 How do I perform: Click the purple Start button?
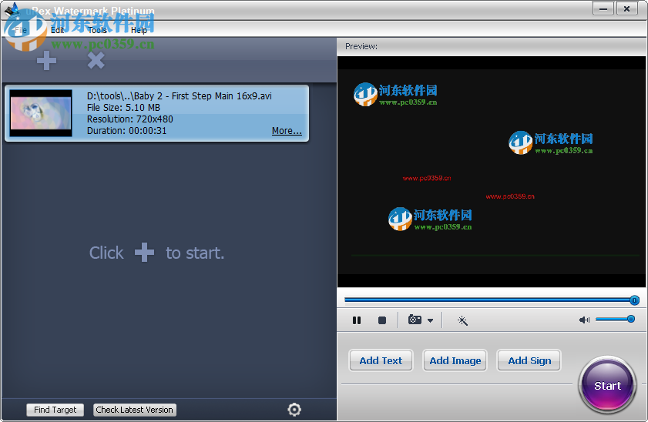(607, 385)
